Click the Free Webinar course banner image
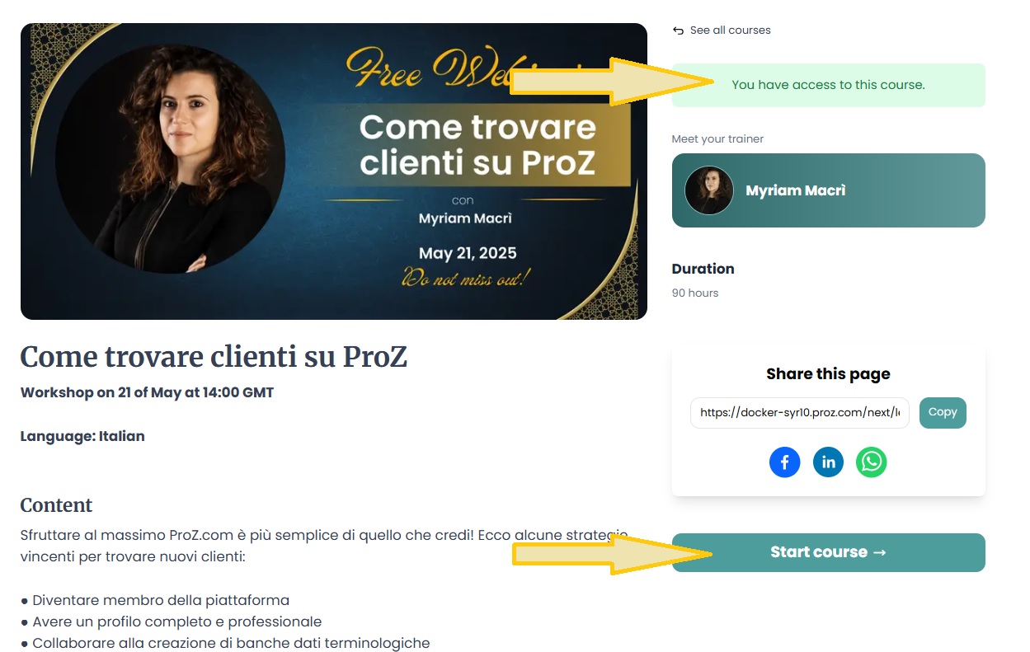 pos(333,171)
